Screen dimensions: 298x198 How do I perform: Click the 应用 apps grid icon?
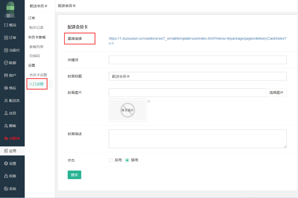[6, 151]
